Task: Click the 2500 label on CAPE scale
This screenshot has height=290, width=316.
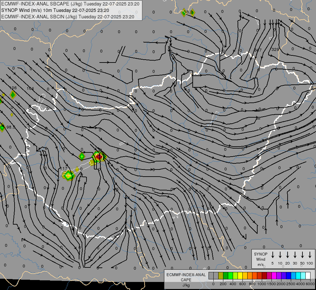Action: (x=291, y=284)
